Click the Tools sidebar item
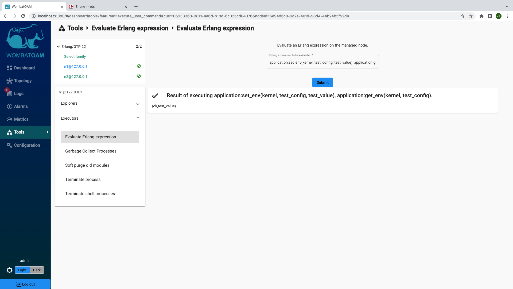This screenshot has height=289, width=513. click(x=25, y=132)
